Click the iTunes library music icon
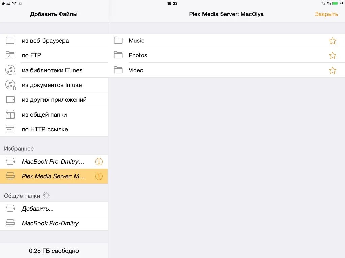The width and height of the screenshot is (345, 258). (10, 70)
